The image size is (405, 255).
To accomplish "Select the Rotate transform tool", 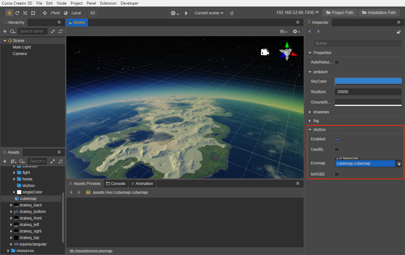I will pos(17,13).
